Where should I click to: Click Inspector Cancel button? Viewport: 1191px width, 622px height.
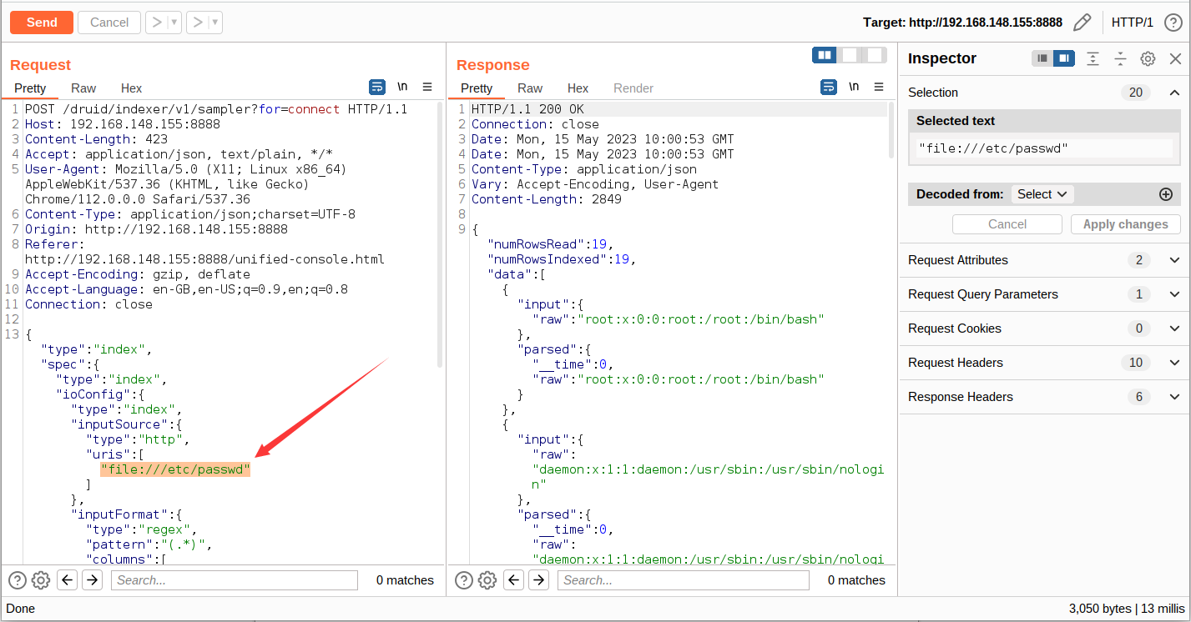point(1007,224)
